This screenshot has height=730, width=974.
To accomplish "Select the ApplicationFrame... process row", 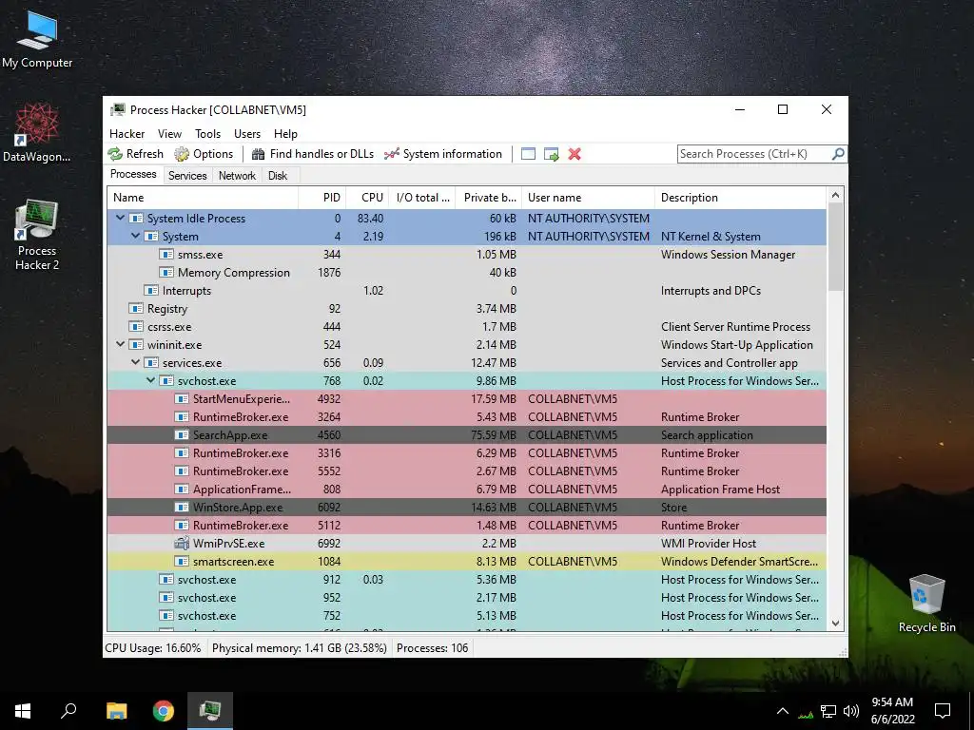I will [466, 490].
